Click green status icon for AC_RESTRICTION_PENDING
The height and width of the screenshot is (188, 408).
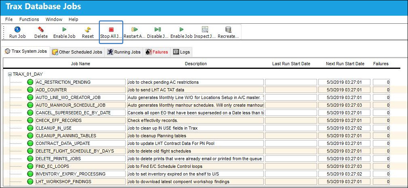(30, 82)
